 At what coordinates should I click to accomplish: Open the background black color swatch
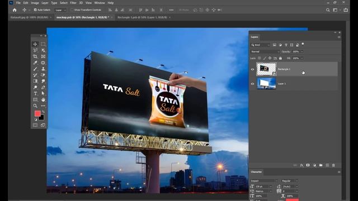coord(42,118)
